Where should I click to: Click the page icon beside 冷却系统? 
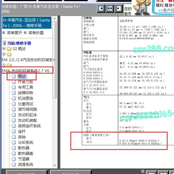[14, 142]
